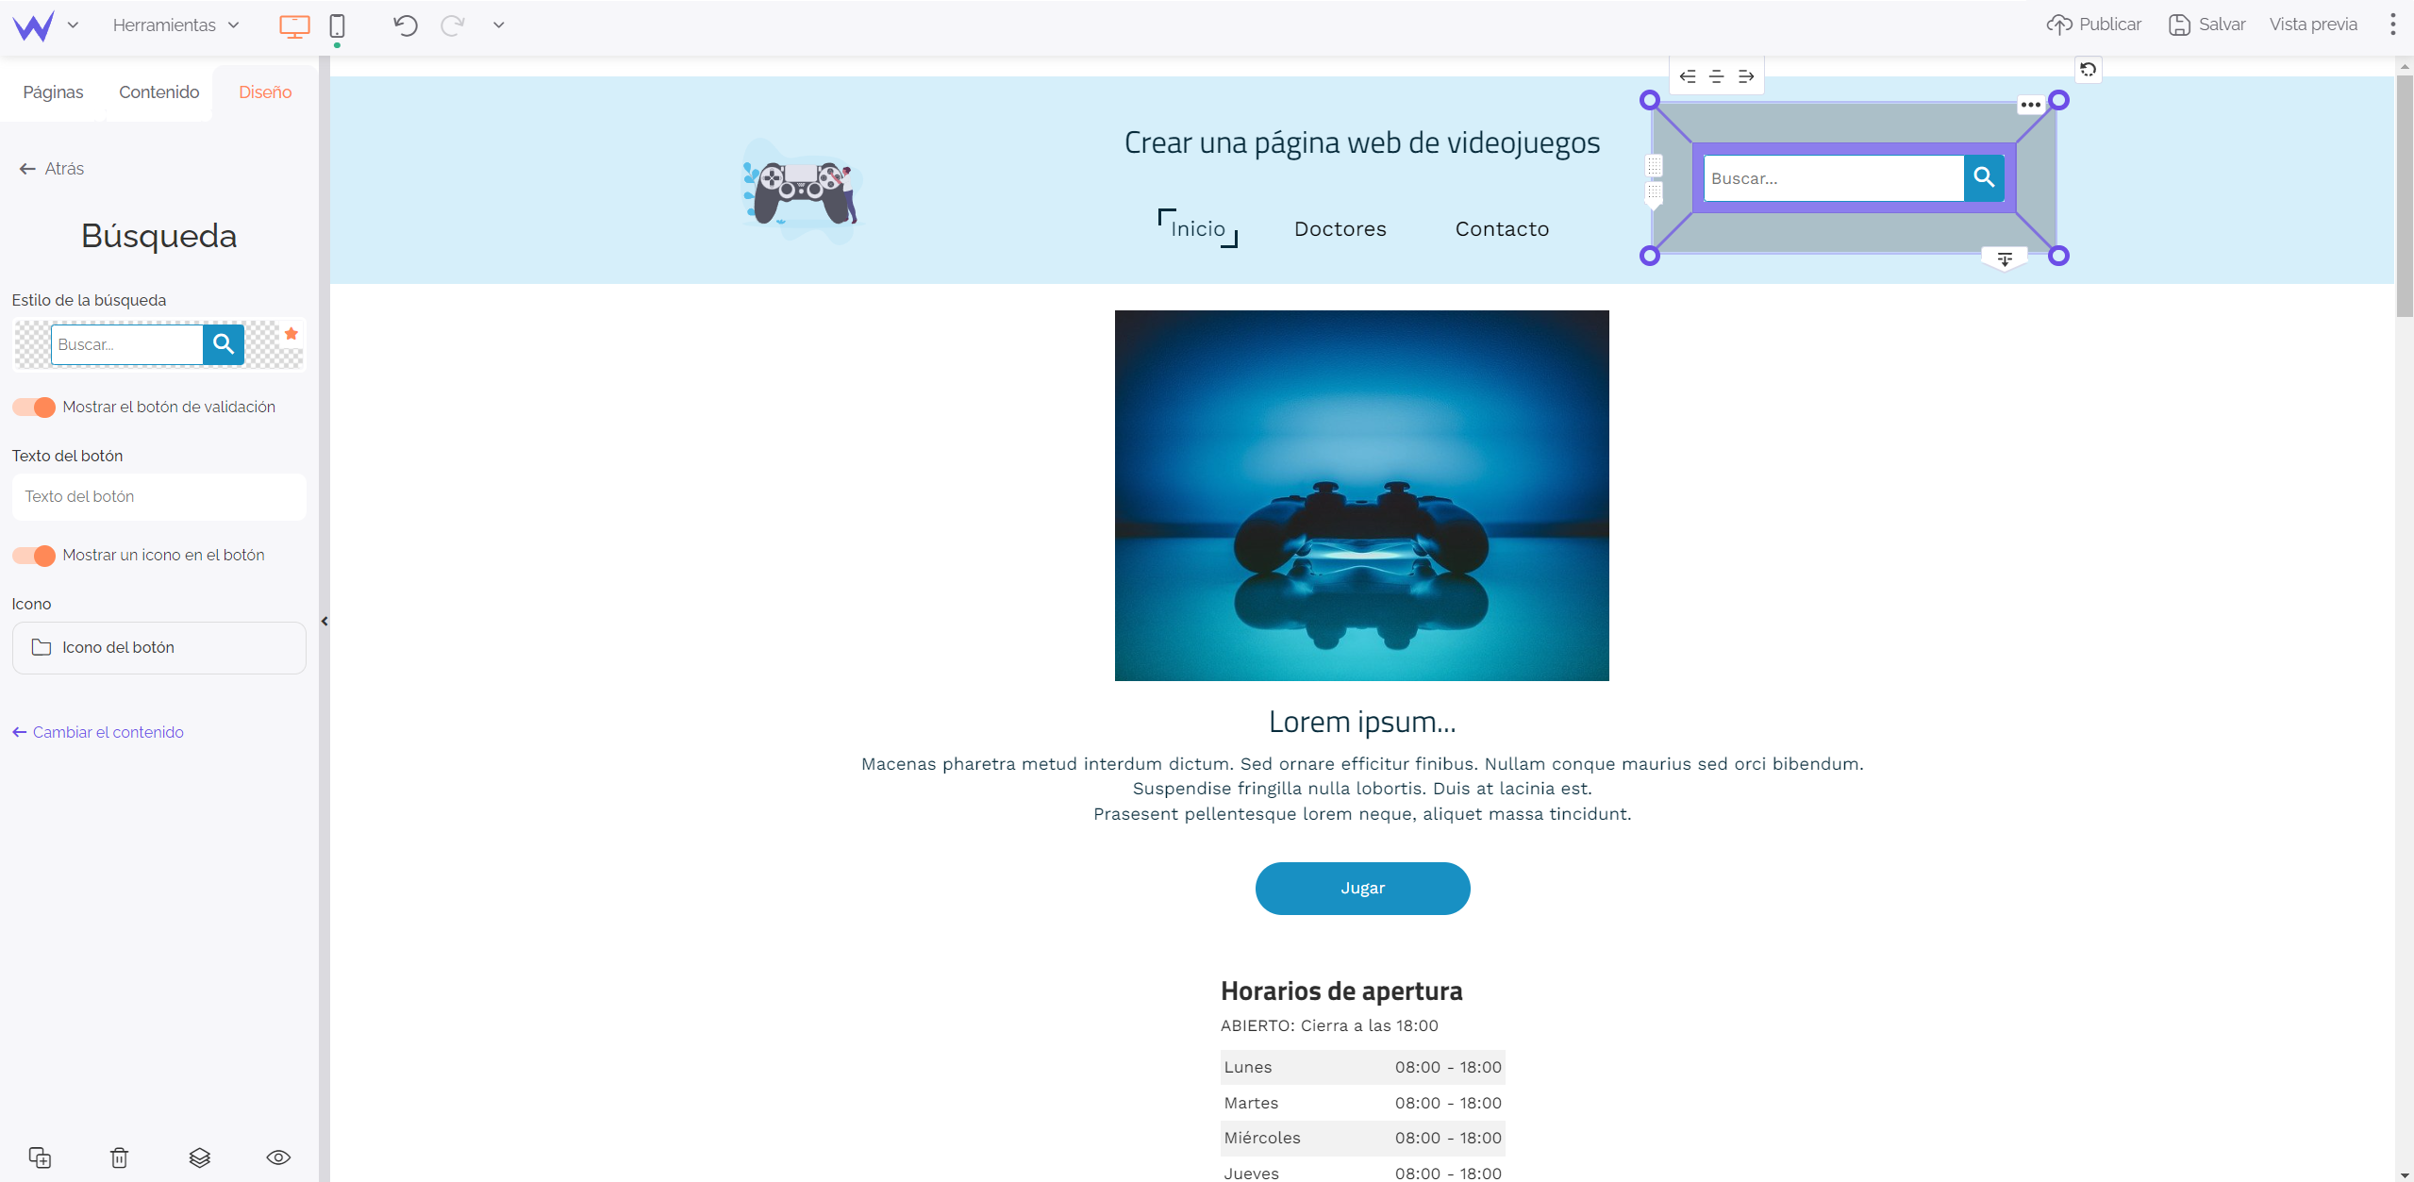Align element right icon
Image resolution: width=2414 pixels, height=1182 pixels.
[x=1746, y=76]
